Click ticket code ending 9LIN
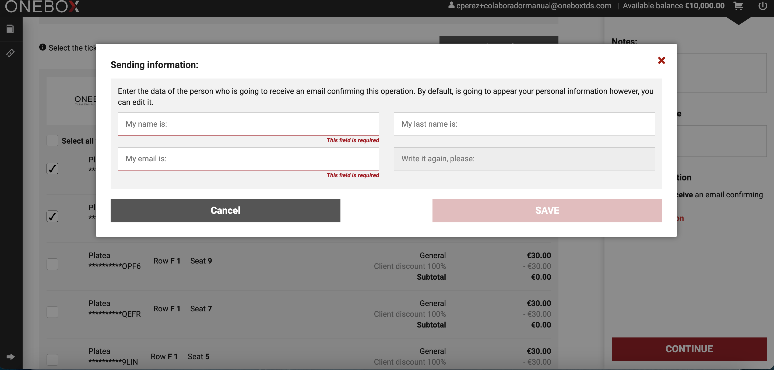 click(113, 362)
